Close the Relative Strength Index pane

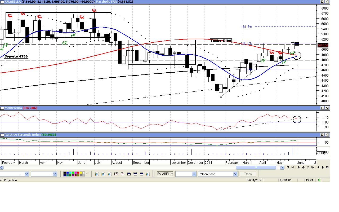click(x=327, y=135)
